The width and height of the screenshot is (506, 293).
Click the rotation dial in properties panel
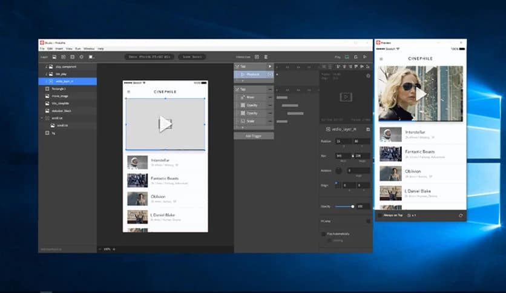click(338, 171)
